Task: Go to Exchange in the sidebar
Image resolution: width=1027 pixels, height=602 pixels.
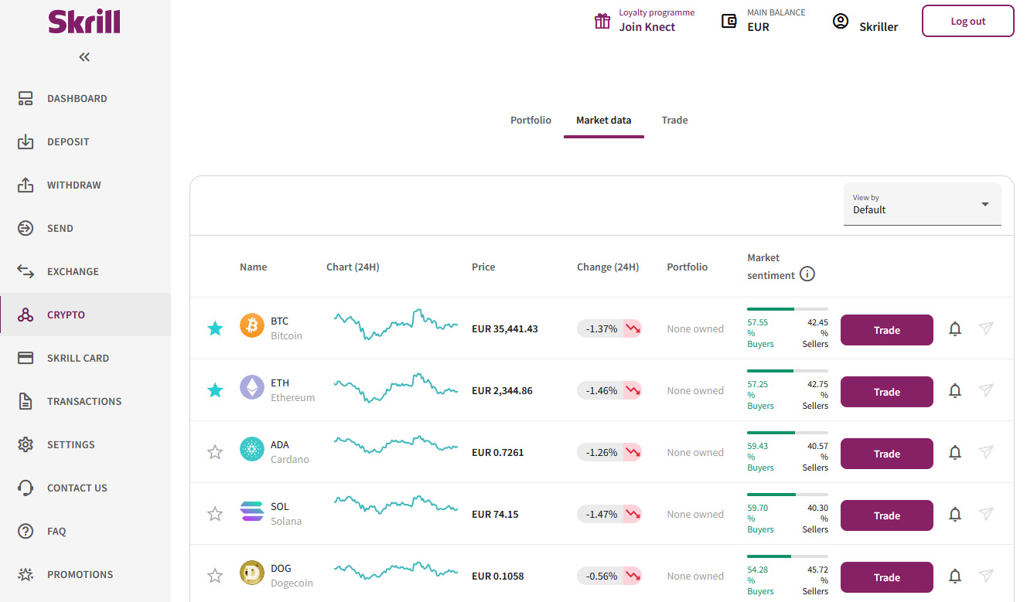Action: click(85, 271)
